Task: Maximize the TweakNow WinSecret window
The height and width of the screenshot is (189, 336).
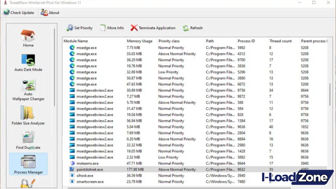Action: [314, 3]
